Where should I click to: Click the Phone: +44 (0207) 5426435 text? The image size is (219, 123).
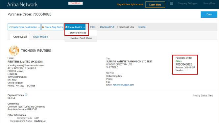tap(21, 86)
